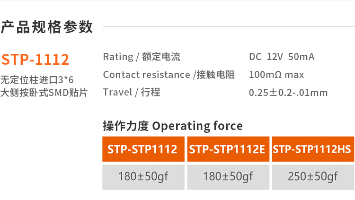This screenshot has width=355, height=200.
Task: Click the 250±50gf force value cell
Action: (312, 177)
